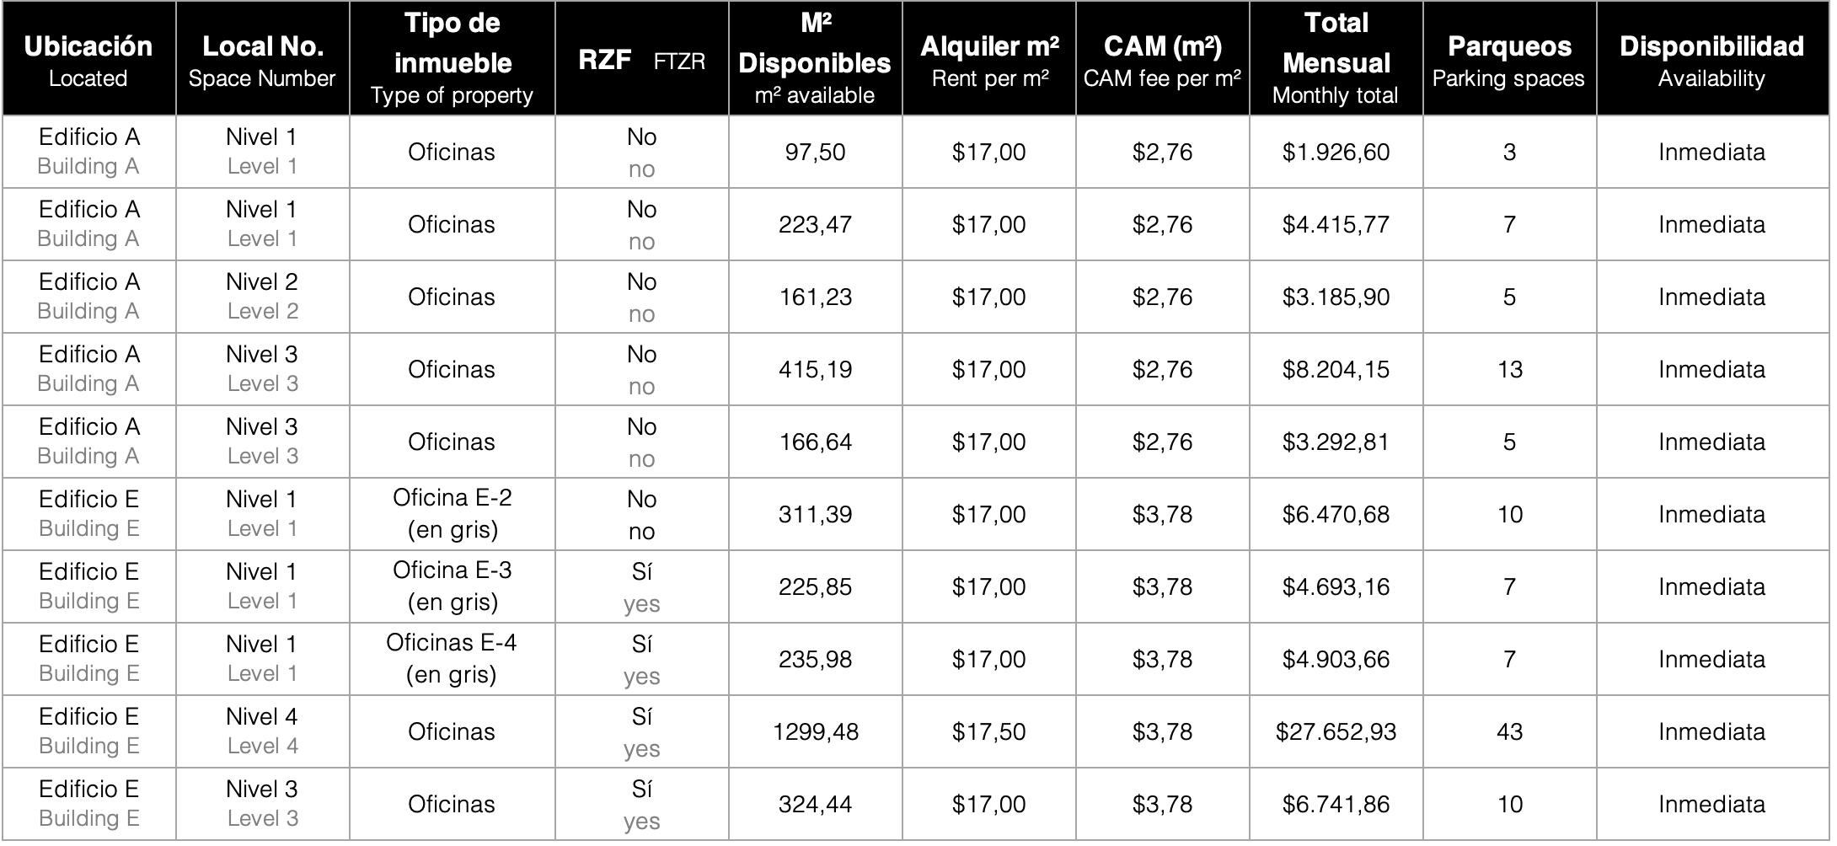Click the Ubicación column header

coord(88,59)
